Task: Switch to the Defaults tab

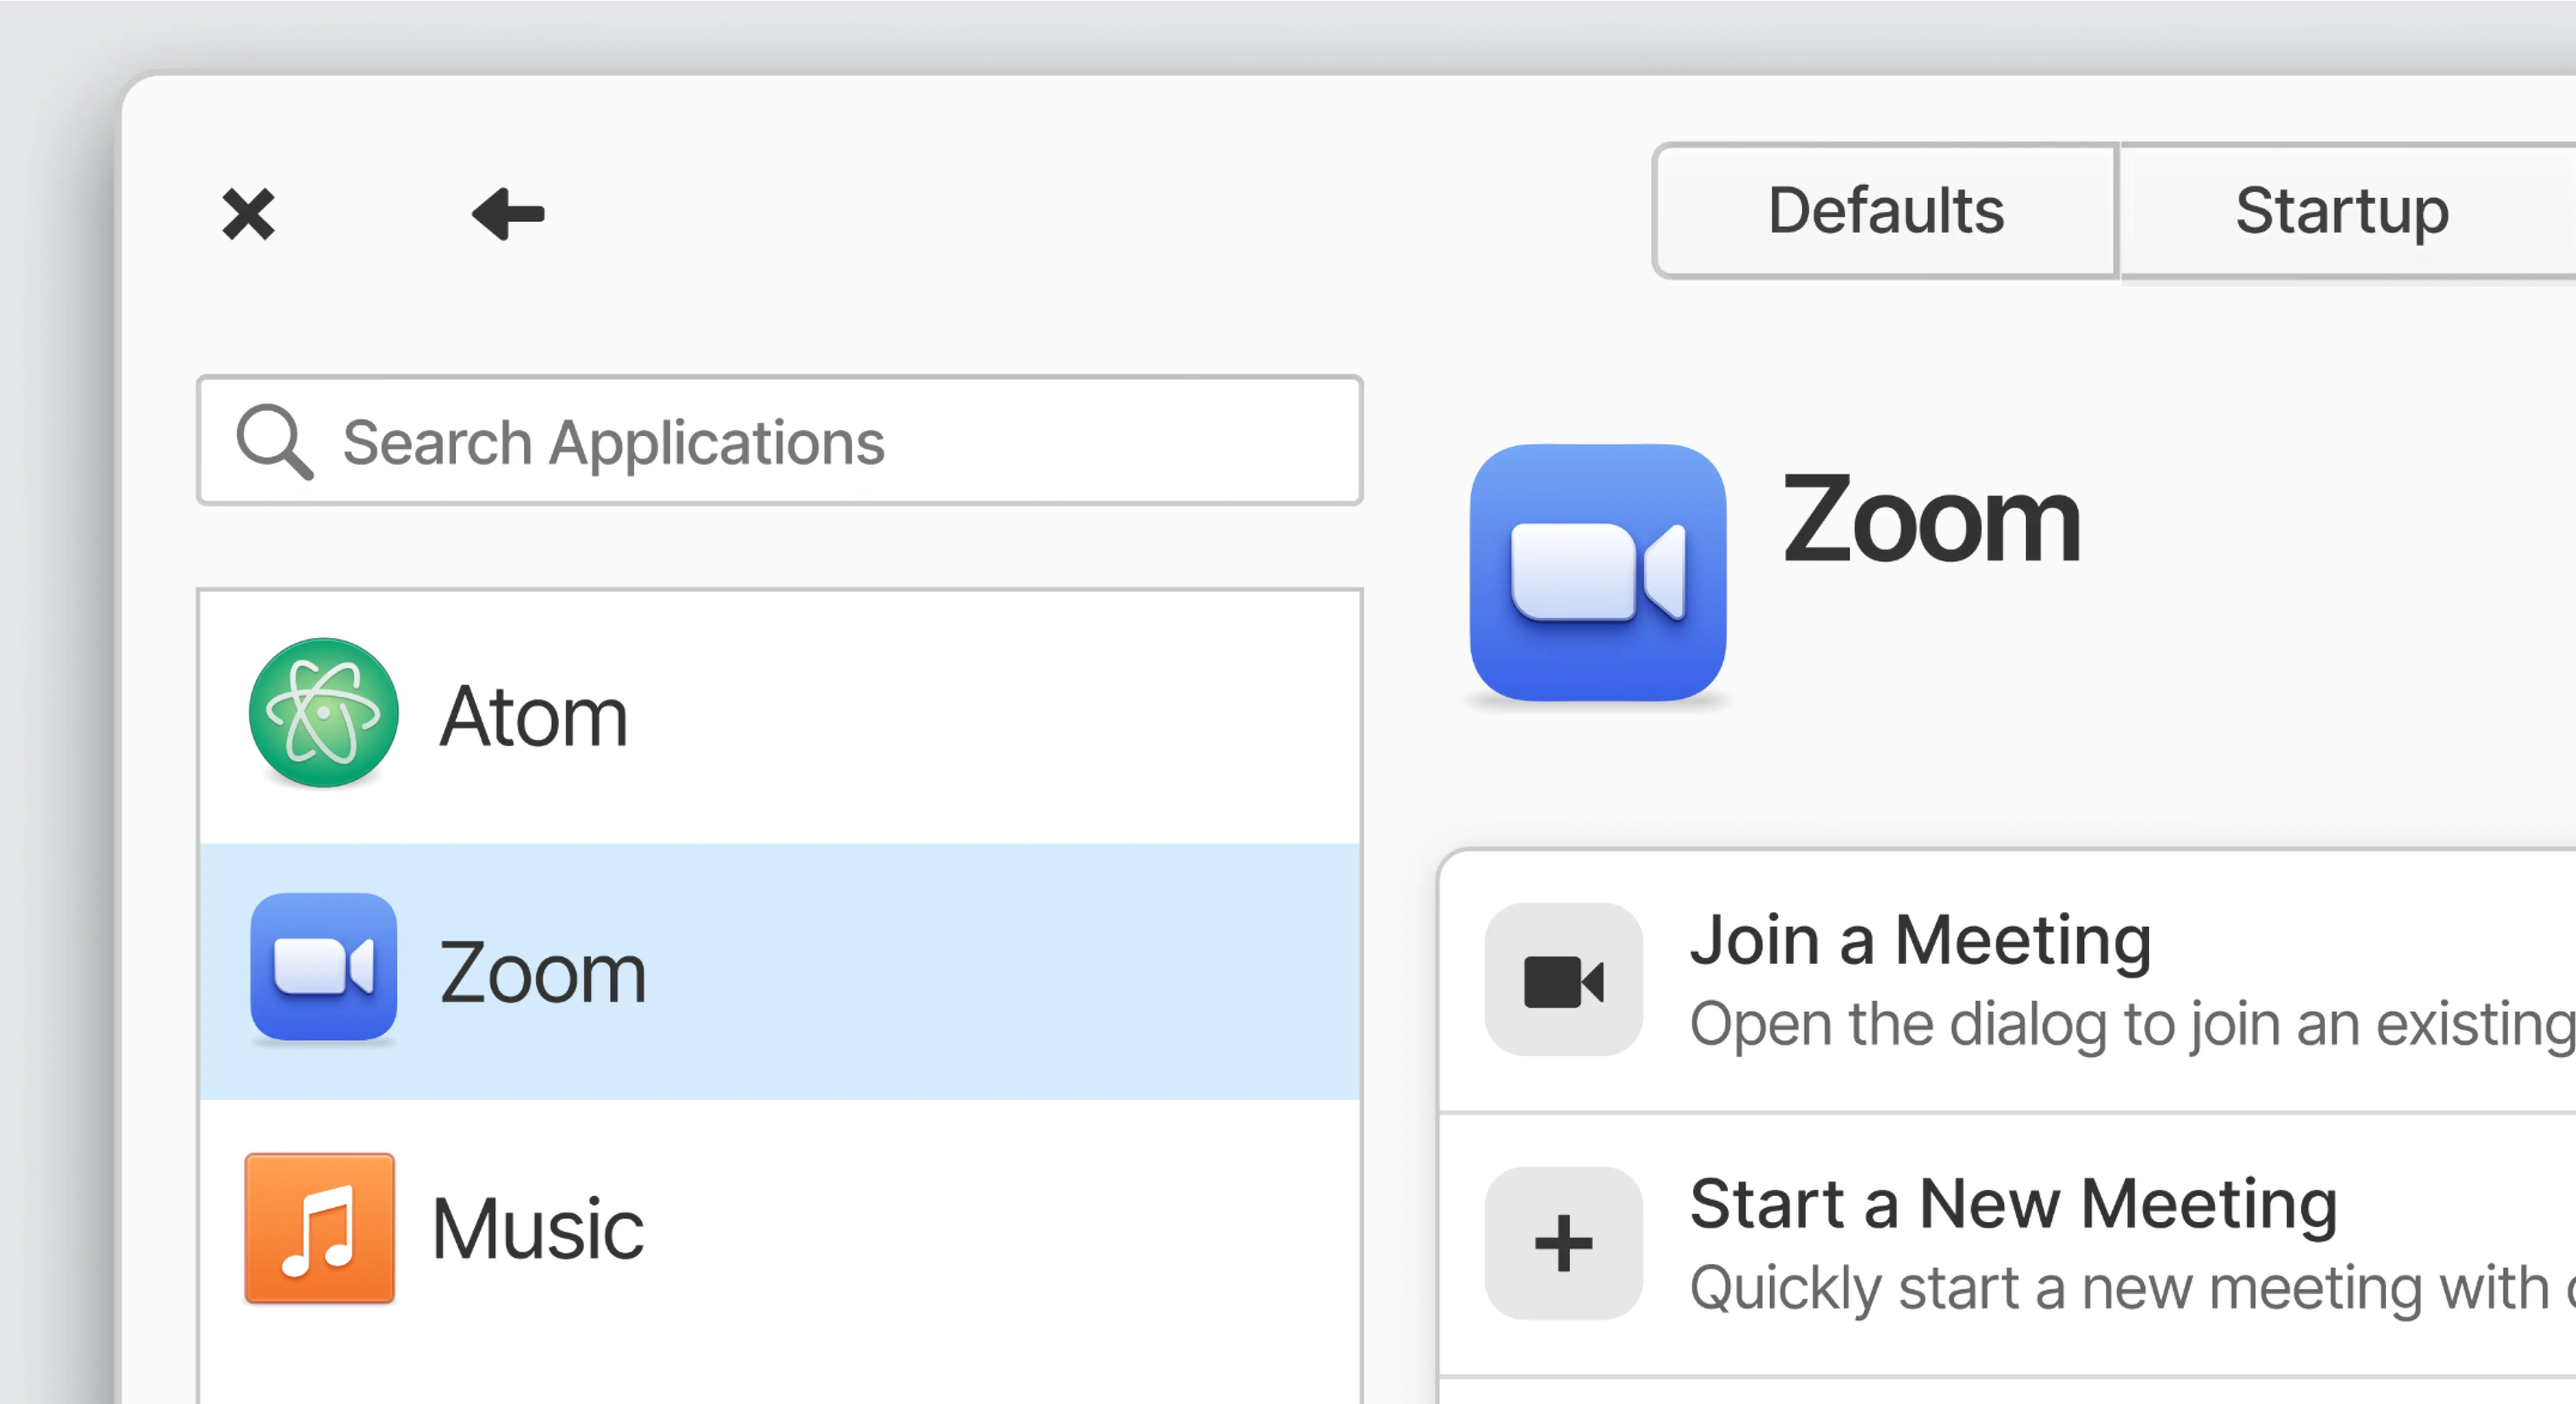Action: click(1885, 211)
